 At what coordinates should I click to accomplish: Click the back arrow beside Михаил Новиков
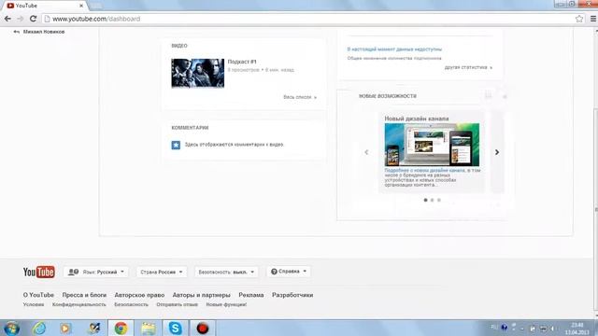17,32
